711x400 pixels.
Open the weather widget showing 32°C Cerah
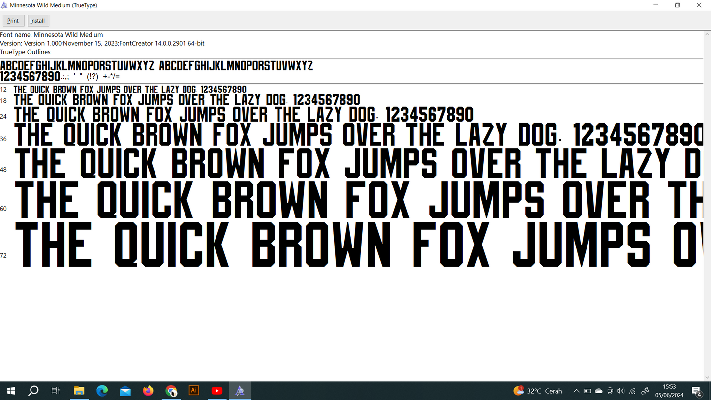point(537,391)
